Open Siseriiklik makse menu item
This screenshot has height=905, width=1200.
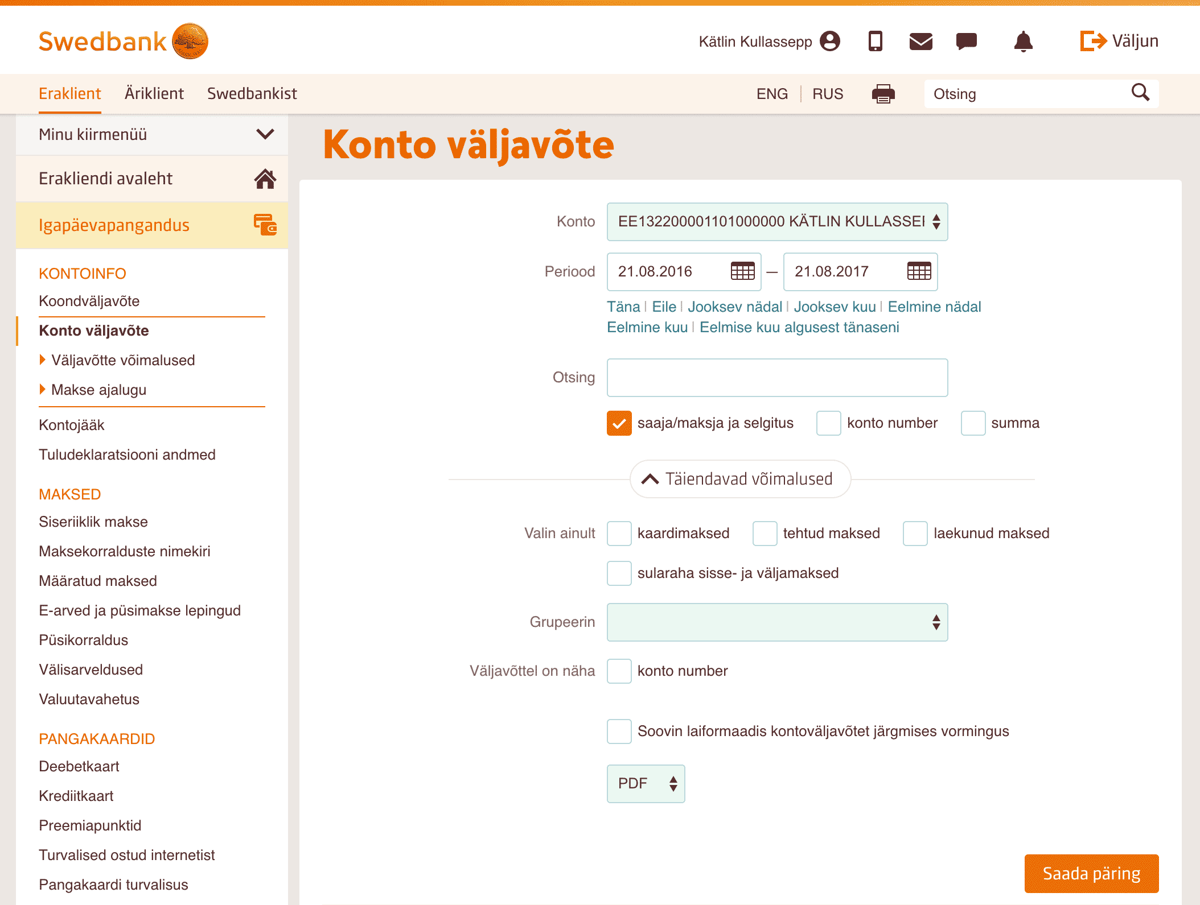coord(93,522)
